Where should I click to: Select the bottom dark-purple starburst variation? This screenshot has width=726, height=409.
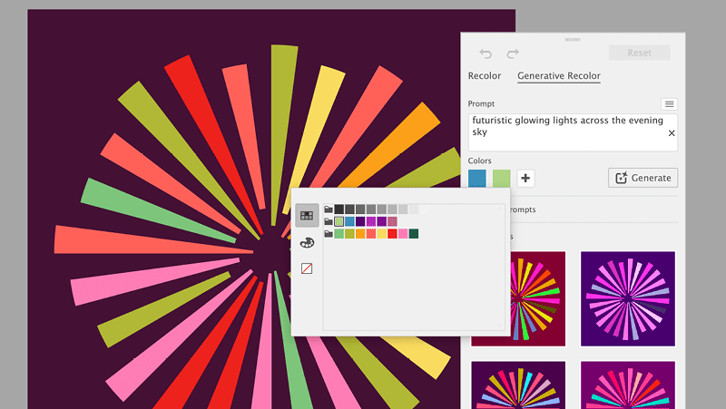(518, 385)
